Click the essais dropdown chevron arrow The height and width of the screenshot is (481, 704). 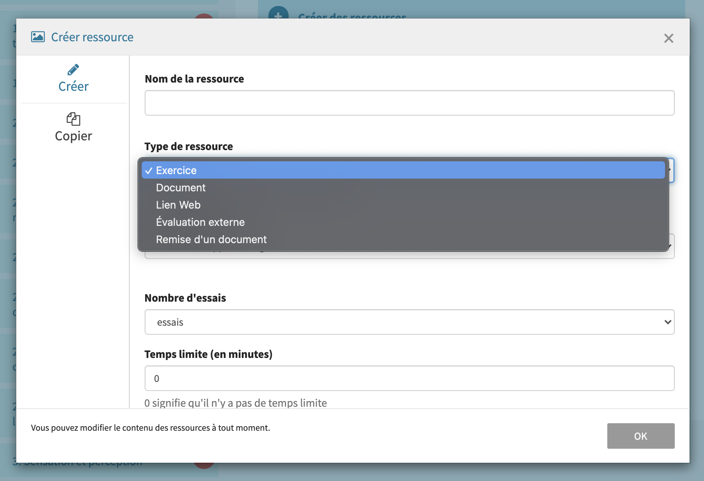(667, 322)
